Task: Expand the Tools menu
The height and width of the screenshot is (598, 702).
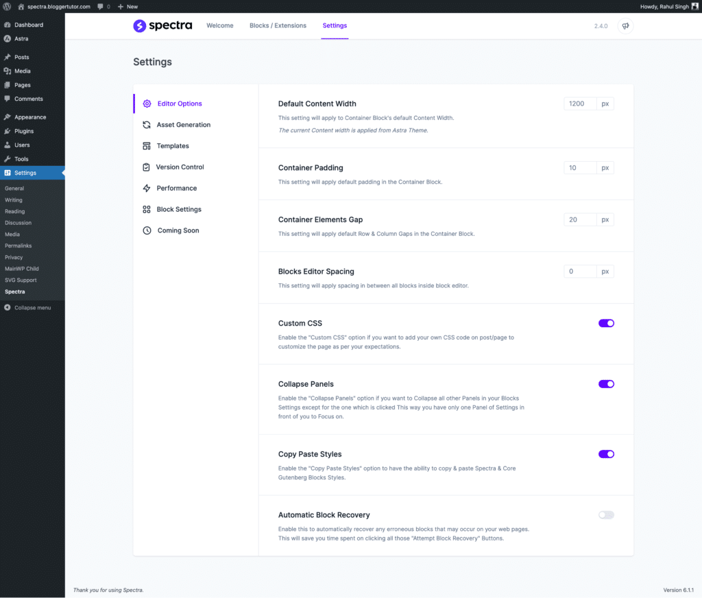Action: 23,158
